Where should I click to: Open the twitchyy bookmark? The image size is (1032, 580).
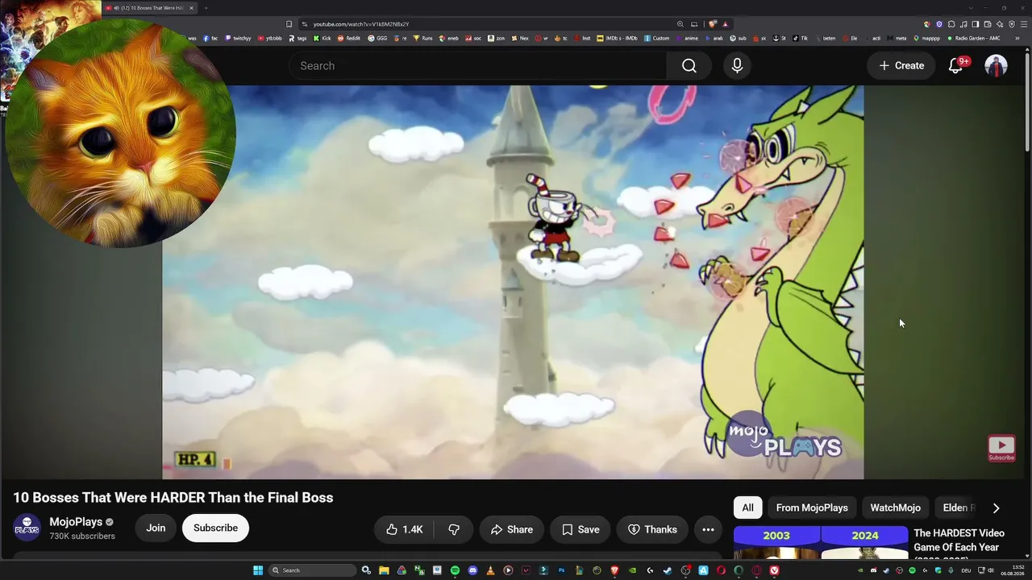238,38
